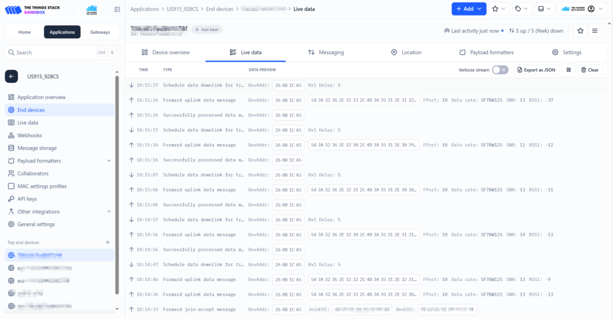
Task: Focus the Search field in sidebar
Action: click(62, 52)
